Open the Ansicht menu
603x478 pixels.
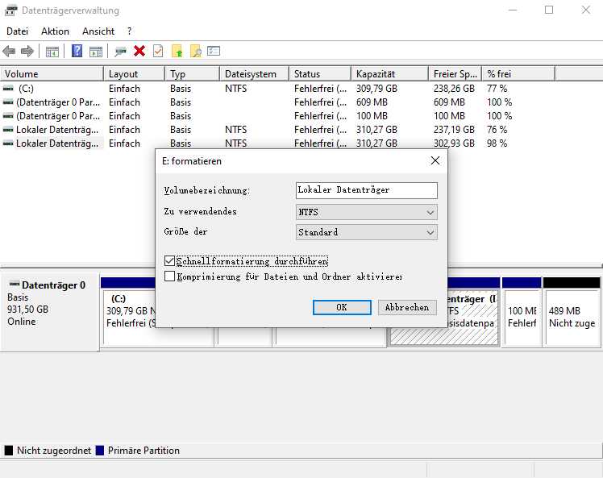point(98,31)
